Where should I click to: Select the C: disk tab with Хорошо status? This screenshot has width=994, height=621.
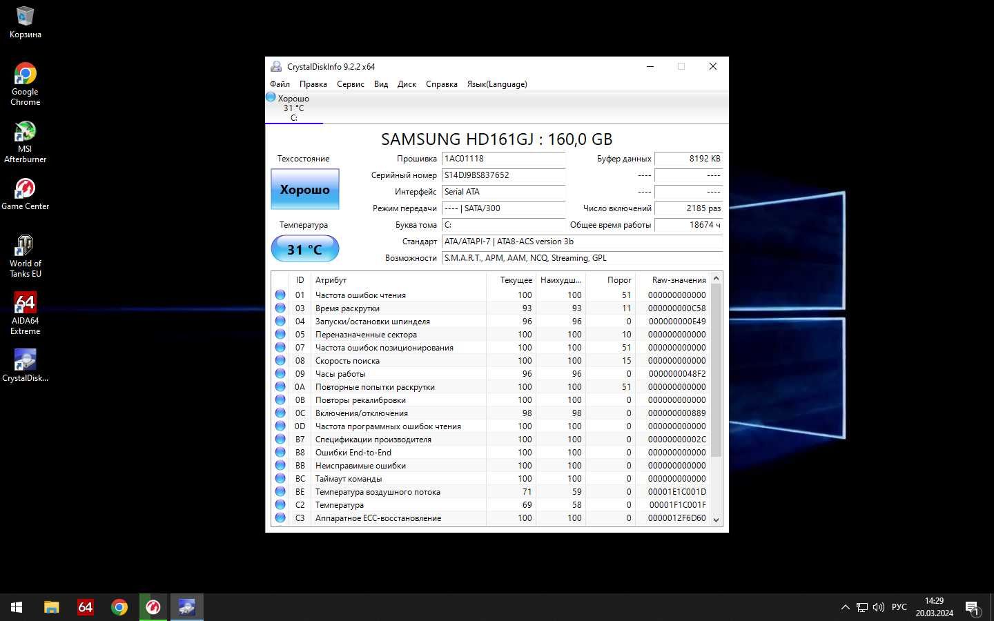tap(294, 108)
